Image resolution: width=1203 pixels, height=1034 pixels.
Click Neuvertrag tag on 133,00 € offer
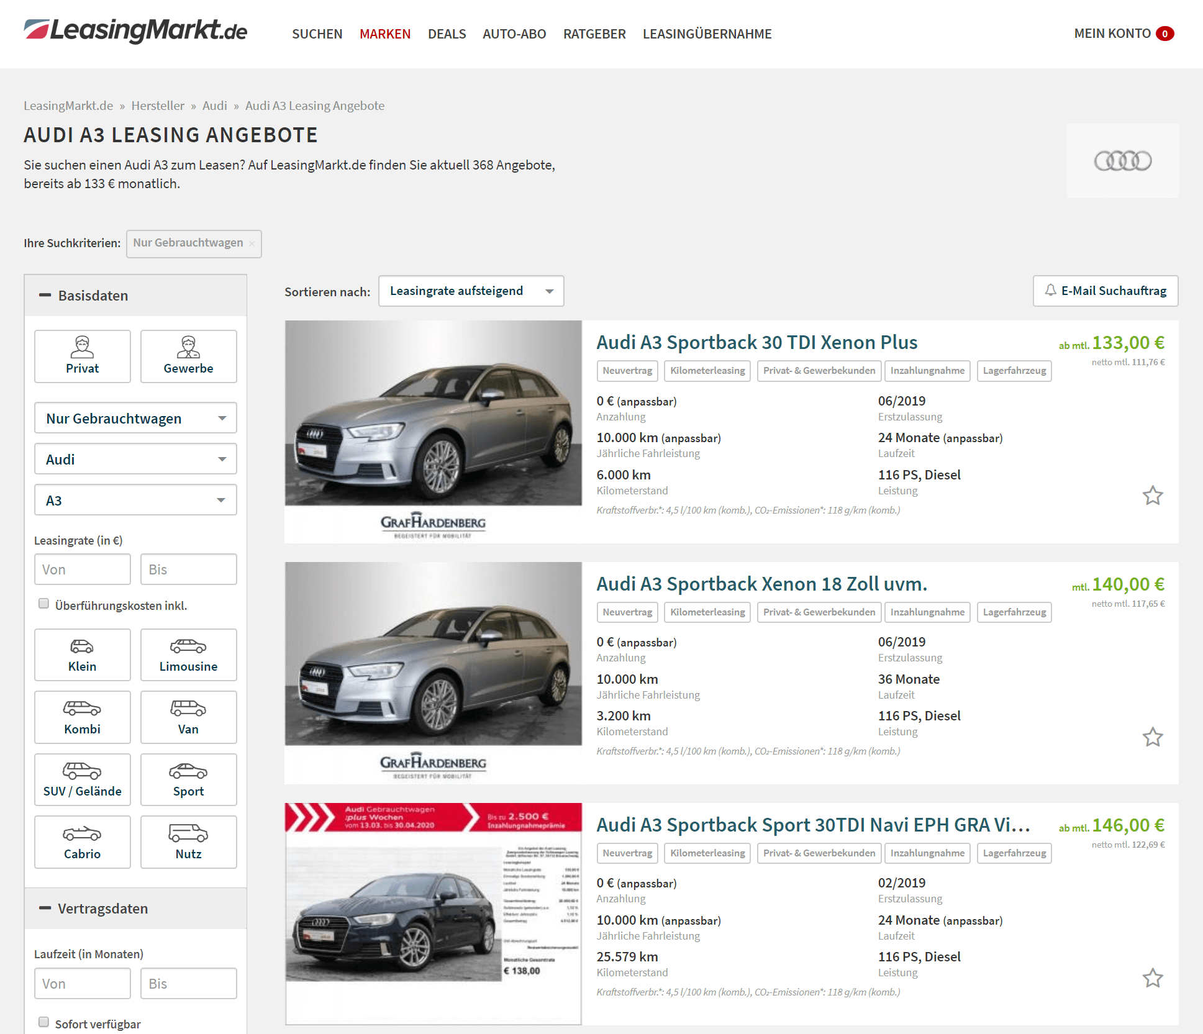point(627,371)
